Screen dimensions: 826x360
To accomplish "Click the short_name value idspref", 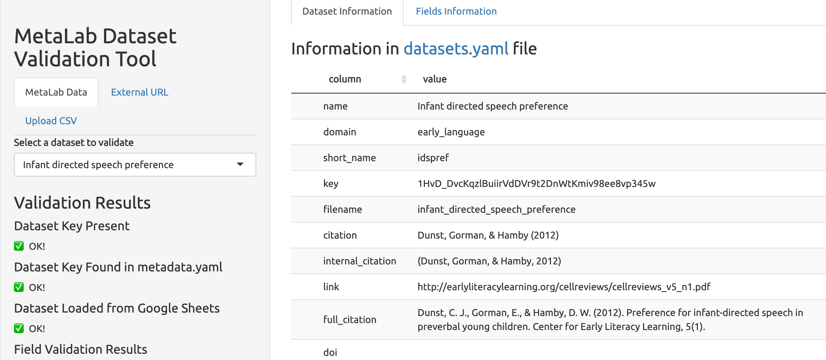I will tap(433, 158).
